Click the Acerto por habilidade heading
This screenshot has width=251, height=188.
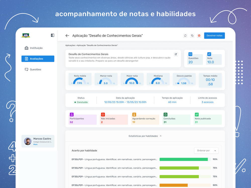[84, 151]
